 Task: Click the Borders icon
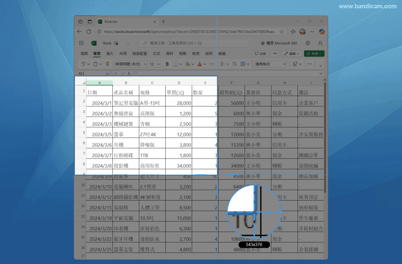click(x=175, y=64)
